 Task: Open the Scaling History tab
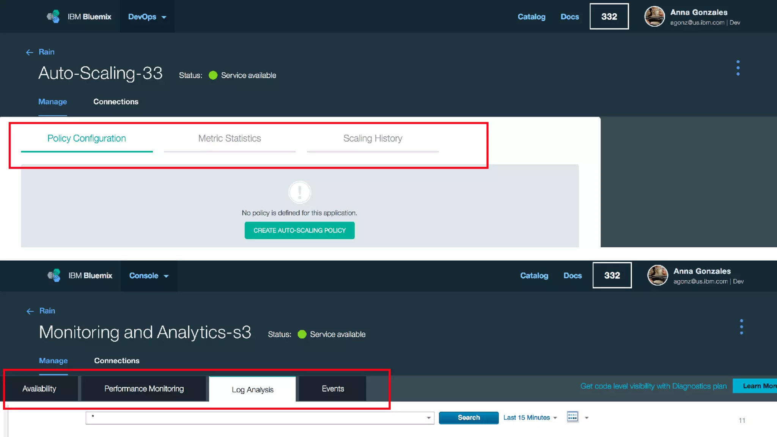(x=373, y=138)
